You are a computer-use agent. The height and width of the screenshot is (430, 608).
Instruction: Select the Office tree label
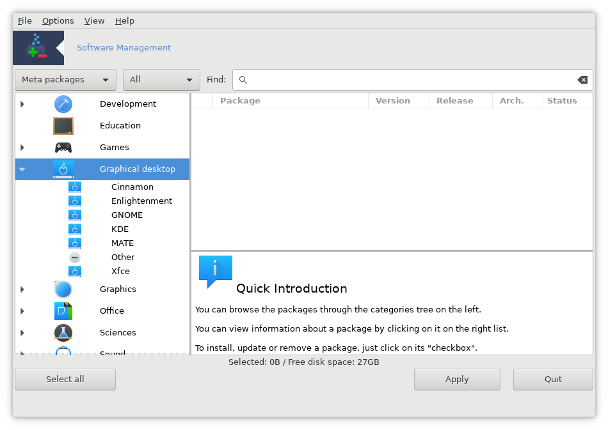tap(111, 311)
